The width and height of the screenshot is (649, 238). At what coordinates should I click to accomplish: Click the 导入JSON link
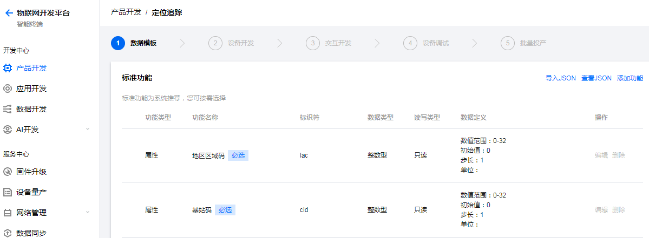click(x=560, y=78)
